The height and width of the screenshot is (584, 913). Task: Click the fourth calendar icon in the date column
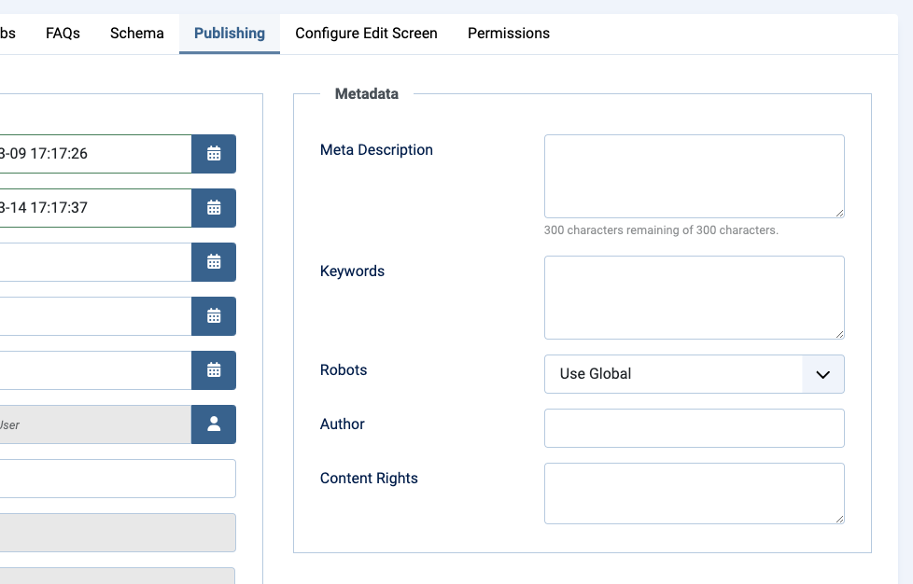click(x=214, y=316)
